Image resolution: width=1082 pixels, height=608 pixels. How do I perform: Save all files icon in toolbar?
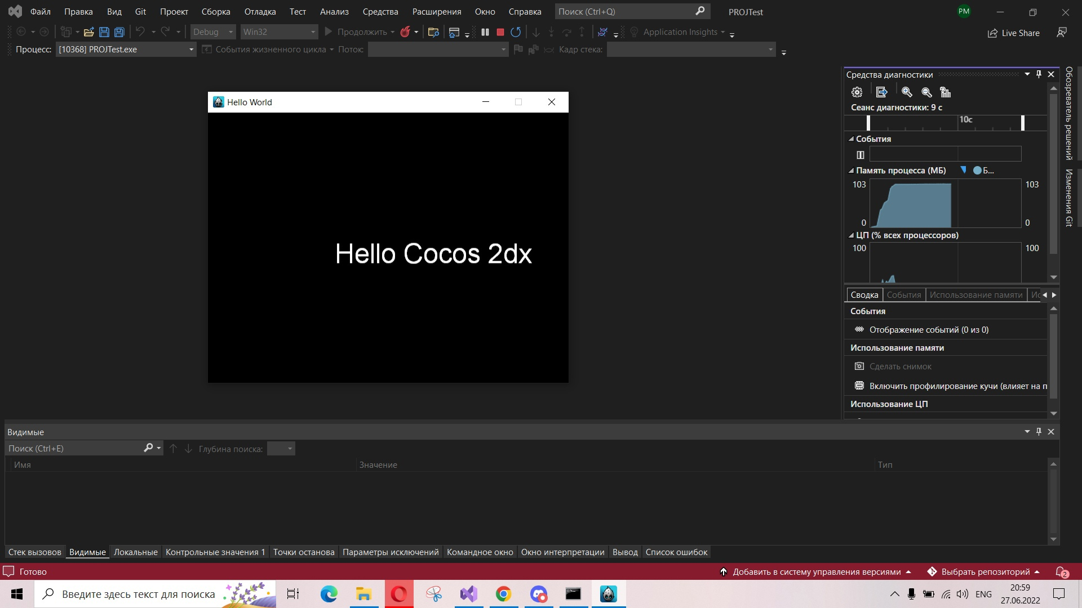tap(119, 32)
